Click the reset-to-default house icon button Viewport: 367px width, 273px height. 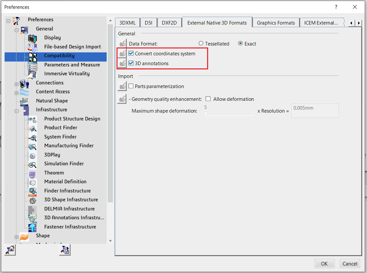coord(10,250)
